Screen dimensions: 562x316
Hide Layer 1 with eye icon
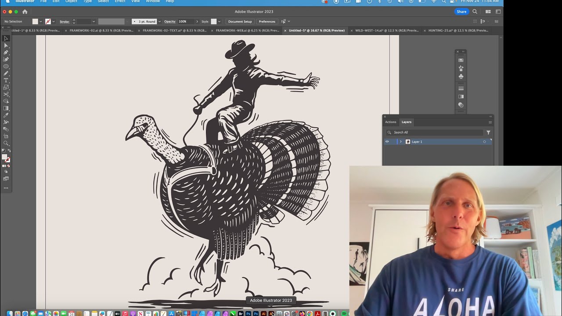[387, 142]
